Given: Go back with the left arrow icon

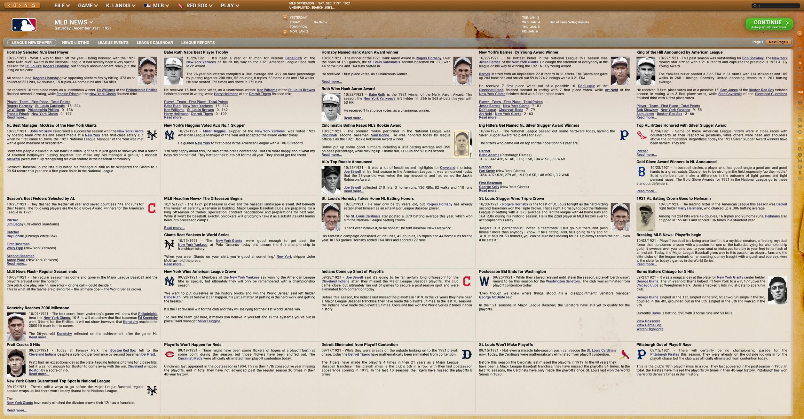Looking at the screenshot, I should pos(9,5).
